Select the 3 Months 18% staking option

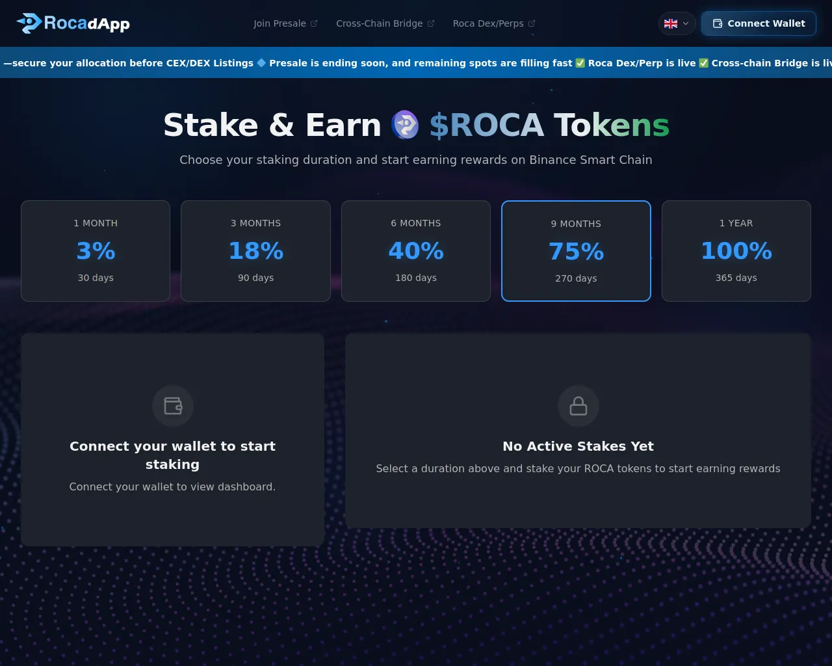[255, 251]
